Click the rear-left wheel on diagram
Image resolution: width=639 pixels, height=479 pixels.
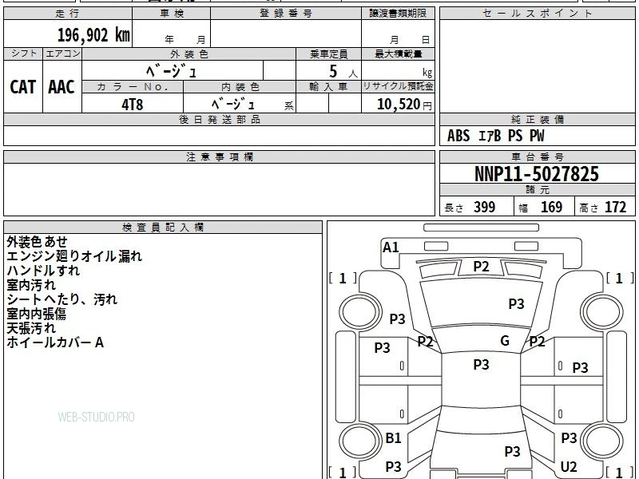pyautogui.click(x=360, y=441)
